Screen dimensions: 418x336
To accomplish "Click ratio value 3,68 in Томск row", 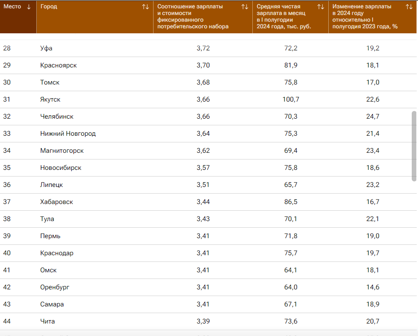I will point(203,82).
